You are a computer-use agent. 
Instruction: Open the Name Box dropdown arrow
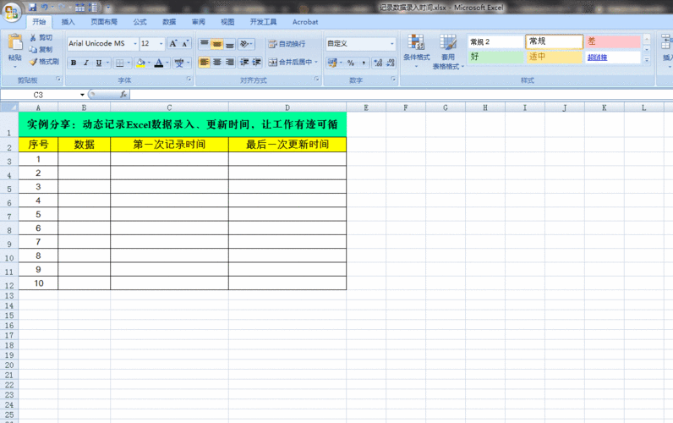tap(82, 95)
